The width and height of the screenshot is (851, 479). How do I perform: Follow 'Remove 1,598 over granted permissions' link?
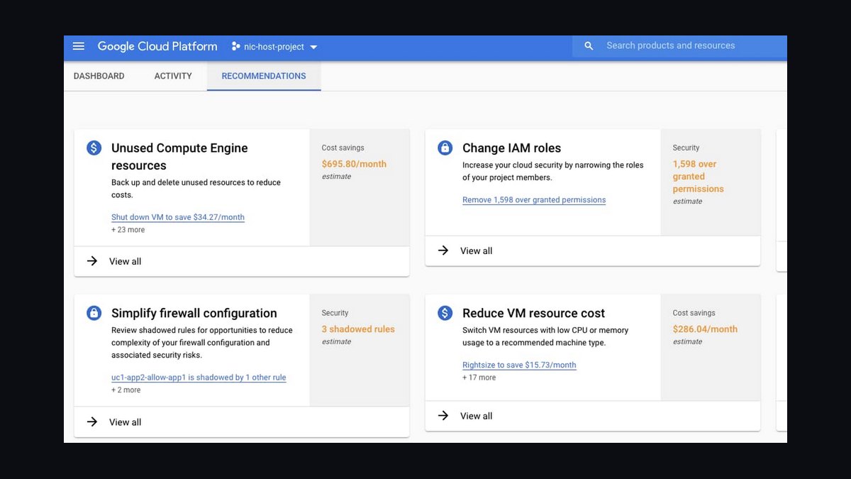click(x=534, y=200)
